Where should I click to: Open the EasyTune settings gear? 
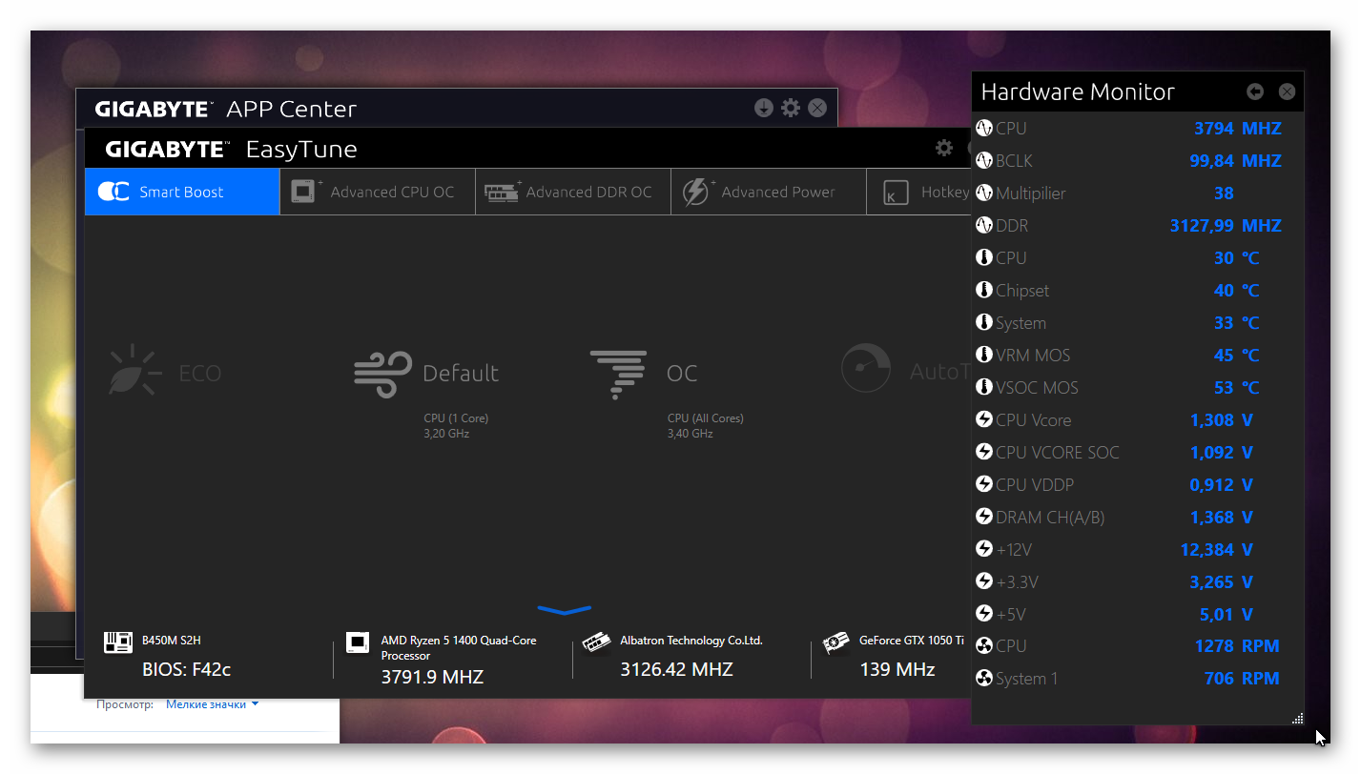pos(944,148)
